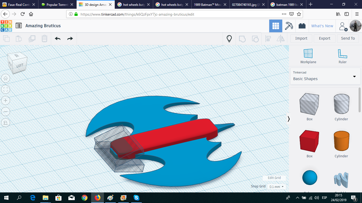Open the Blocks pickaxe mode
The image size is (362, 203).
tap(289, 26)
